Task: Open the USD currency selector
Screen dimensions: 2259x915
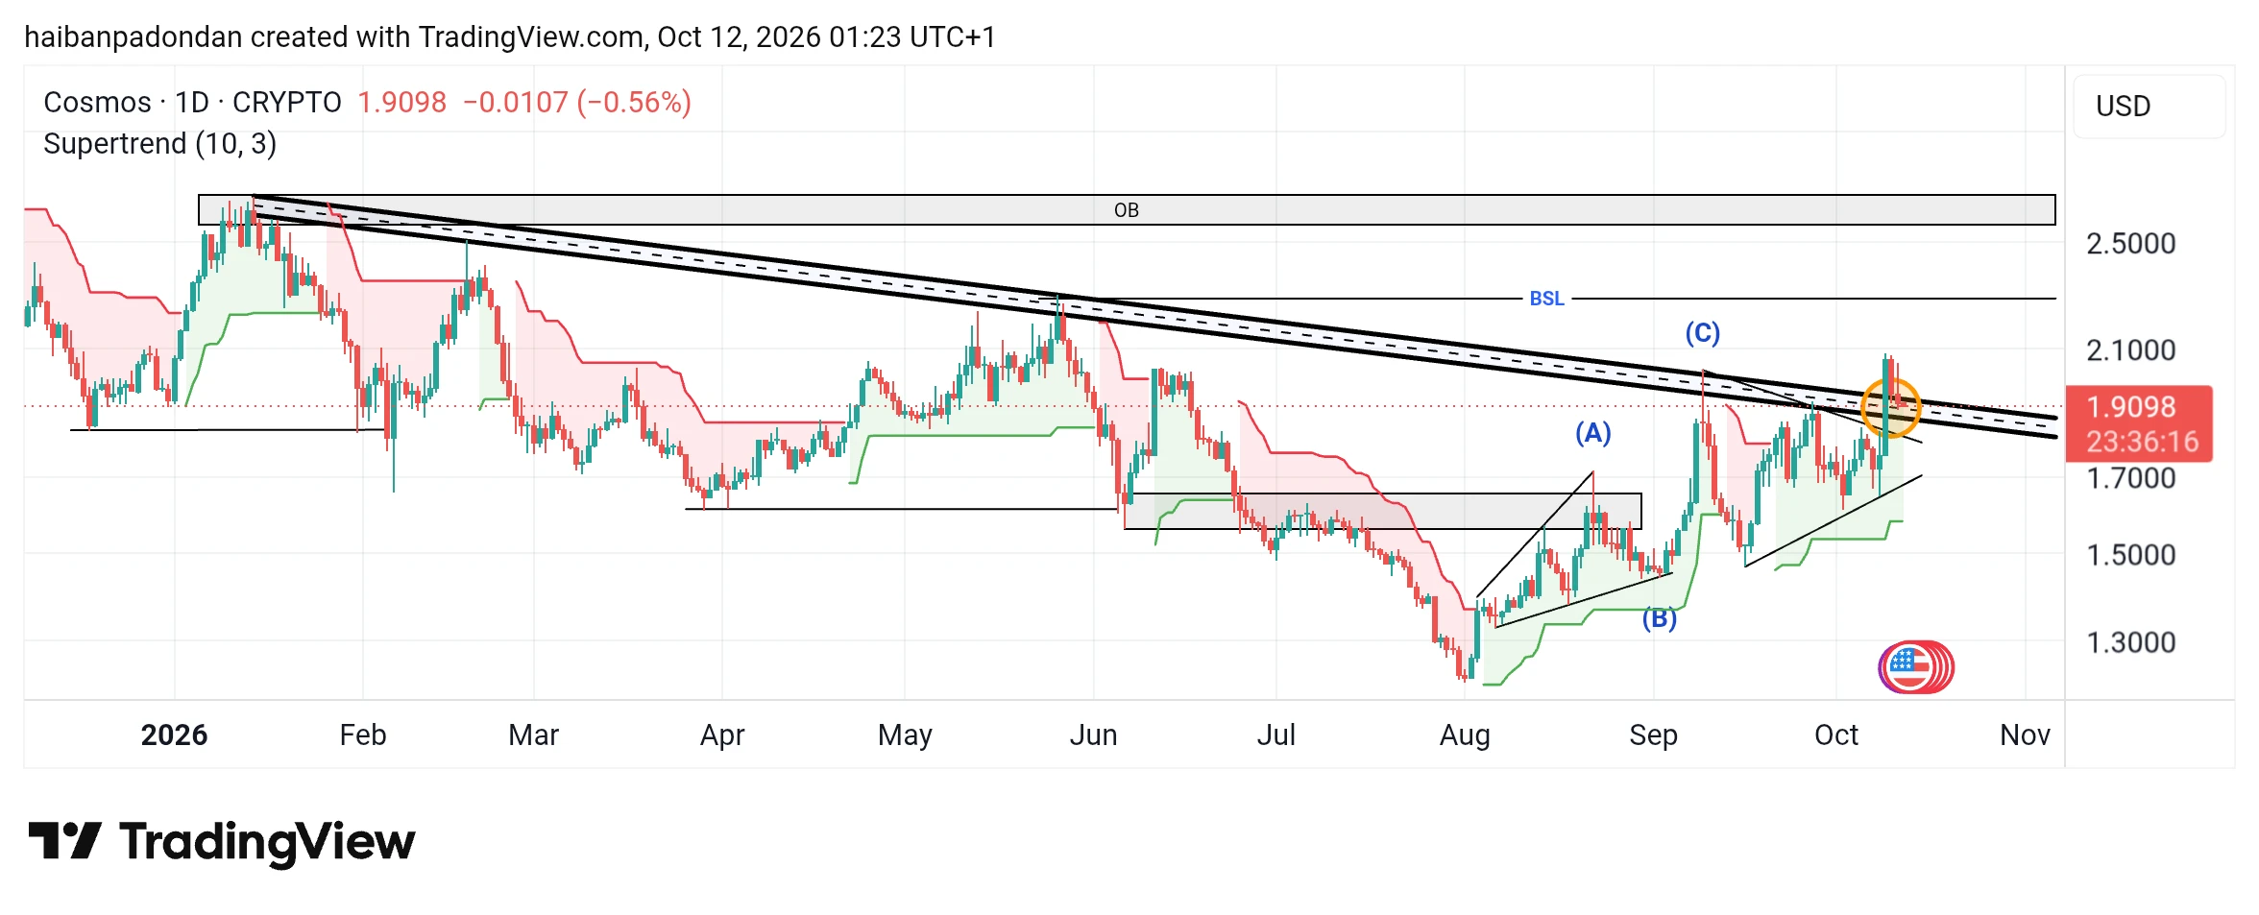Action: point(2149,106)
